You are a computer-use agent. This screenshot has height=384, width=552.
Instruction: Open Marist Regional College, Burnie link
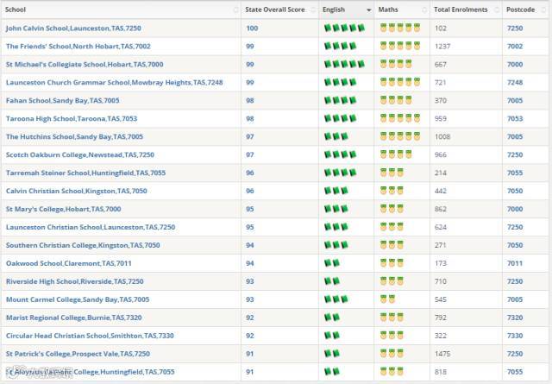(73, 318)
